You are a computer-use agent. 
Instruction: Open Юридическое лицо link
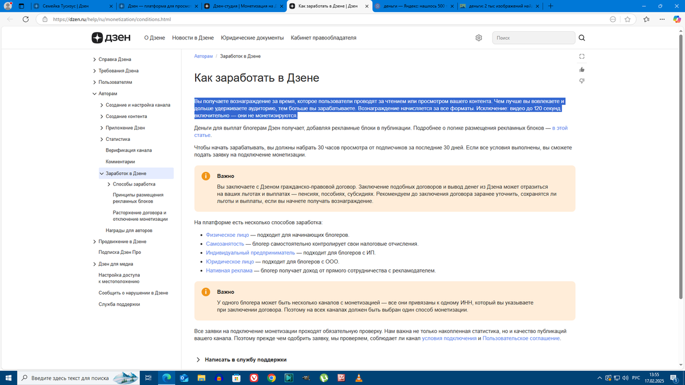(x=230, y=262)
